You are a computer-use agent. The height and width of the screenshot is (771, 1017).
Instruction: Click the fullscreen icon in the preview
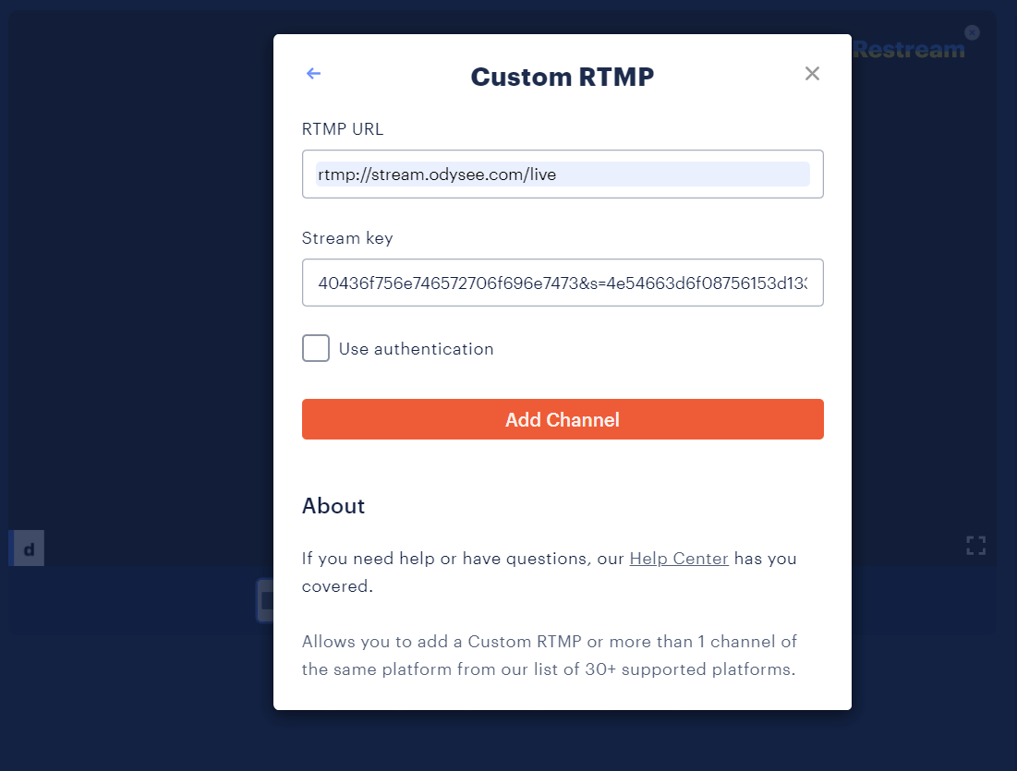click(975, 545)
